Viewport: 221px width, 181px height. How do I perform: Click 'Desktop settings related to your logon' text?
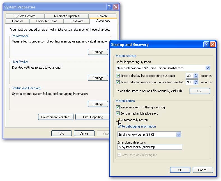37,68
